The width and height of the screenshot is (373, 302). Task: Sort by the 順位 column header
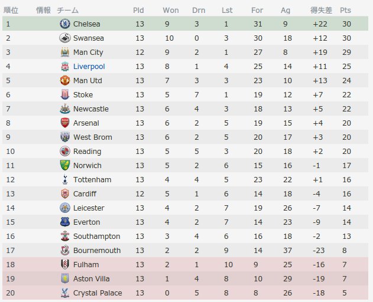(x=11, y=11)
